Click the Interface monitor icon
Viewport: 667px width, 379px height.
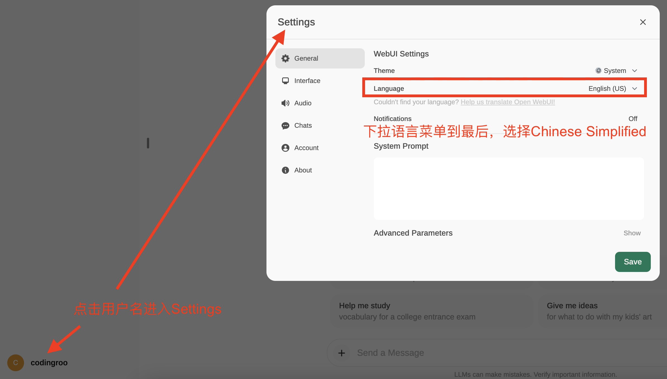[285, 81]
